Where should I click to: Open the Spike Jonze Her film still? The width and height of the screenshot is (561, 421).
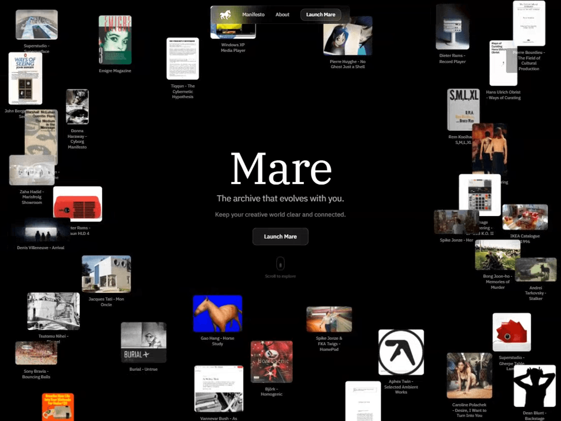coord(456,222)
